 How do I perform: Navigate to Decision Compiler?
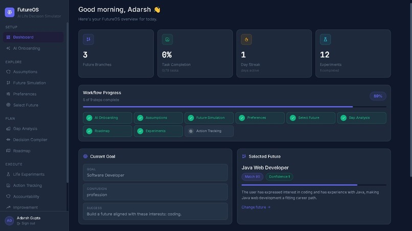click(x=33, y=140)
